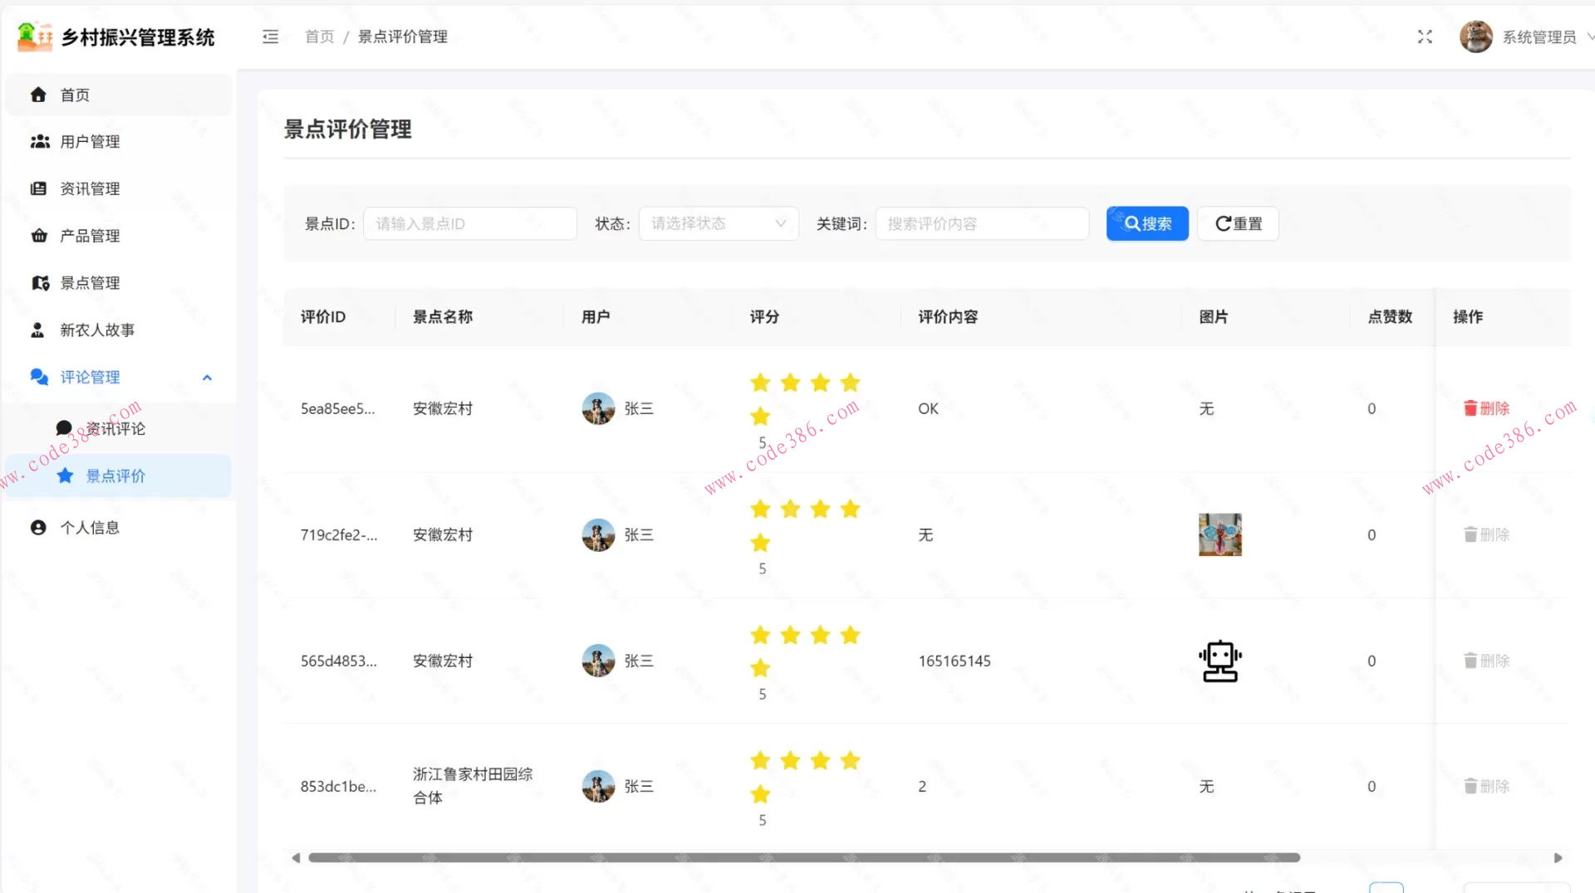
Task: Click the fullscreen toggle icon
Action: tap(1424, 37)
